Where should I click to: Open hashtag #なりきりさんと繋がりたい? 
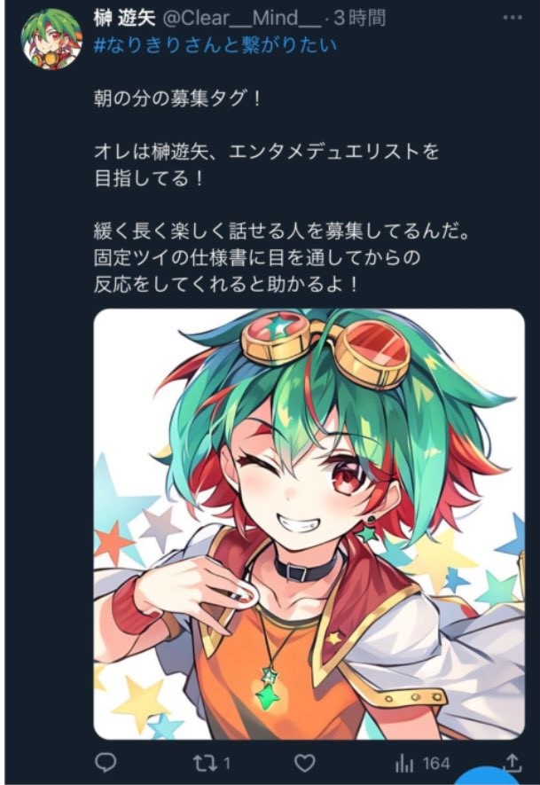pos(215,45)
